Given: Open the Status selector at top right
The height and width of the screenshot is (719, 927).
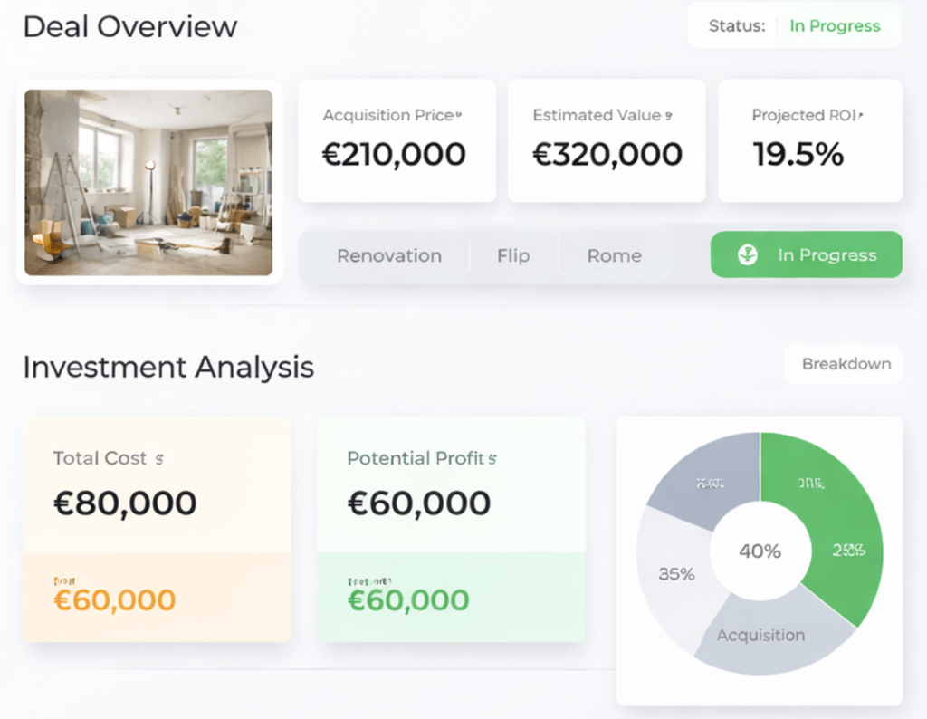Looking at the screenshot, I should point(794,26).
